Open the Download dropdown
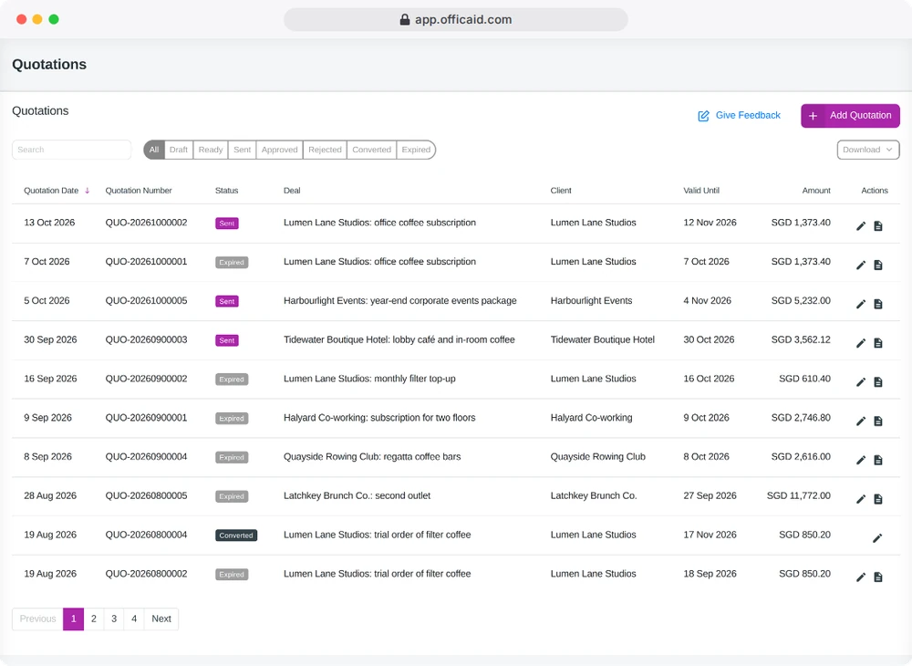The width and height of the screenshot is (912, 666). click(x=868, y=150)
